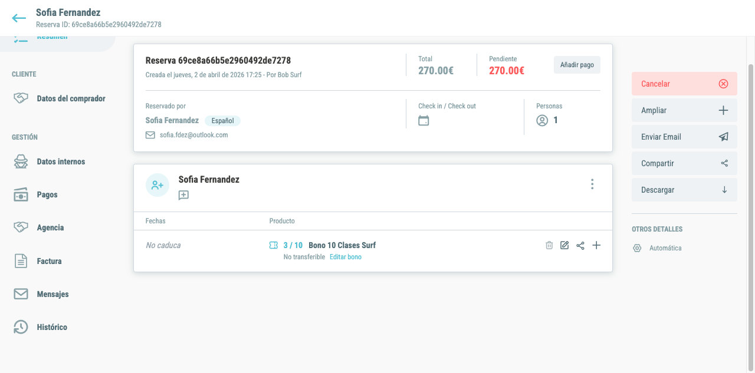This screenshot has width=755, height=373.
Task: Open the Descargar download options
Action: click(684, 190)
